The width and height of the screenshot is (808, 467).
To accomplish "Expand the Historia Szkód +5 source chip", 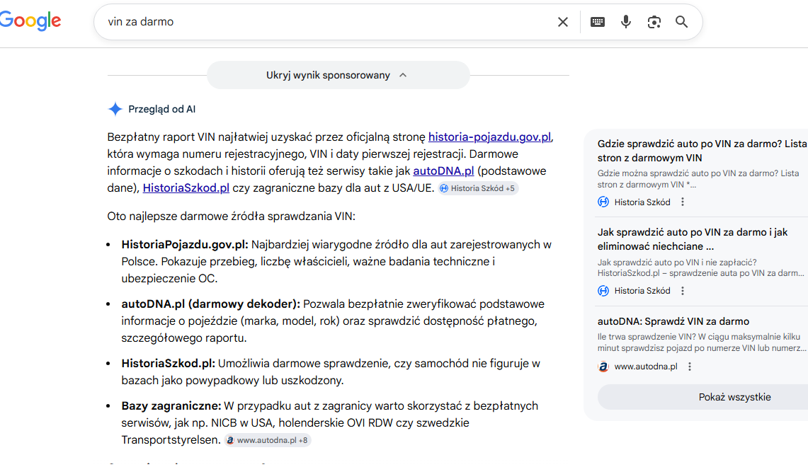I will 478,188.
